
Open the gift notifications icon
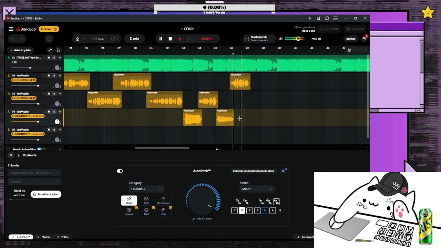364,39
